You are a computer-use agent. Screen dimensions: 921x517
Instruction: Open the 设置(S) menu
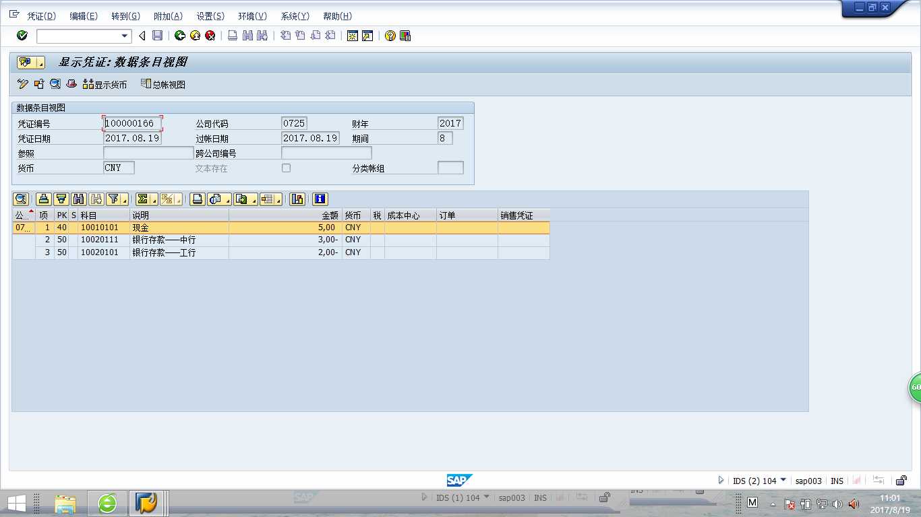click(210, 16)
